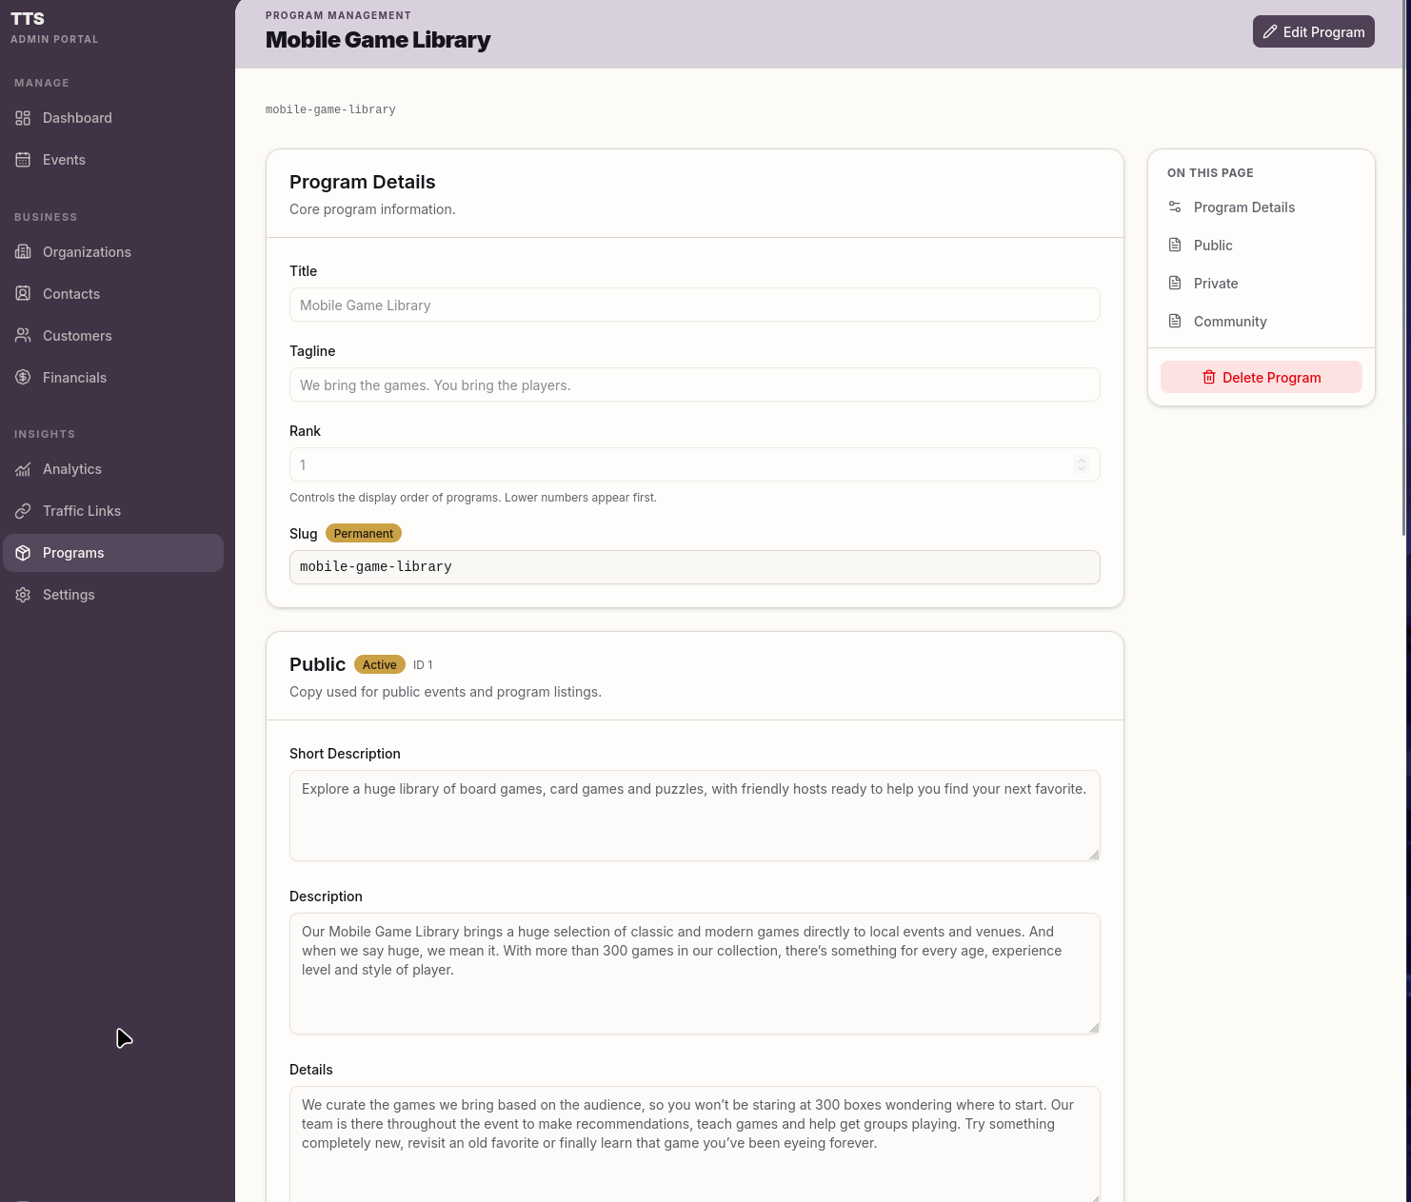Select Programs in the sidebar

pos(113,553)
